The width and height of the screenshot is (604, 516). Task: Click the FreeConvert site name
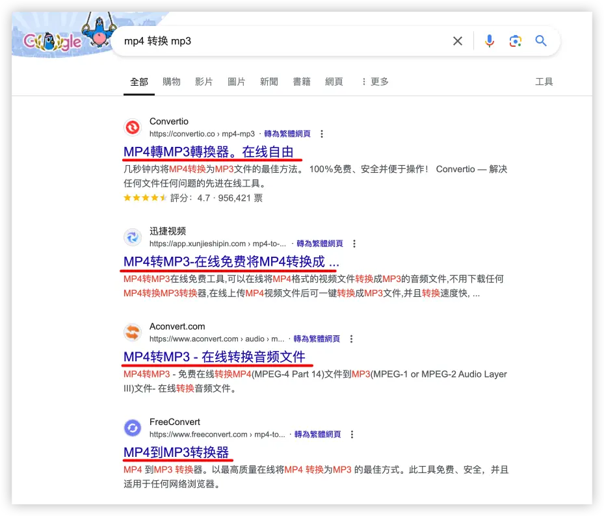tap(175, 422)
